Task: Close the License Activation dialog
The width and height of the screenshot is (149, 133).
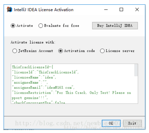Action: click(x=137, y=10)
